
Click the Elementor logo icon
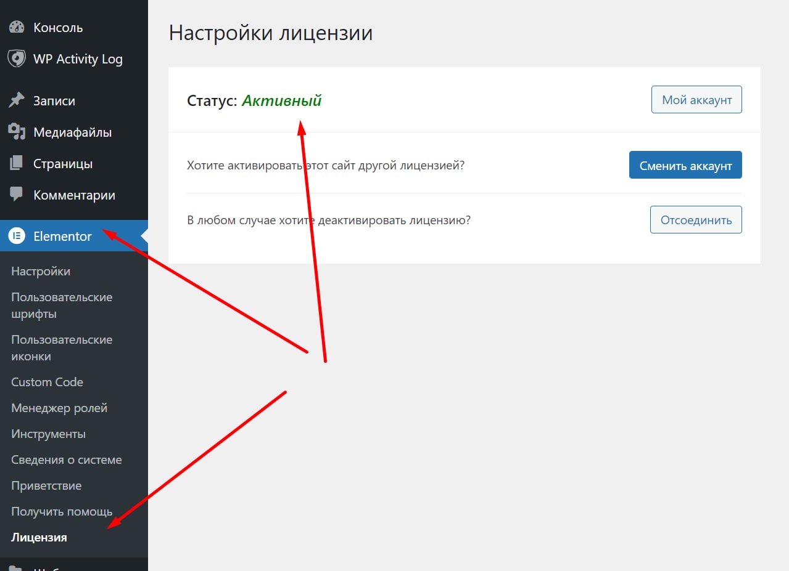(x=17, y=236)
